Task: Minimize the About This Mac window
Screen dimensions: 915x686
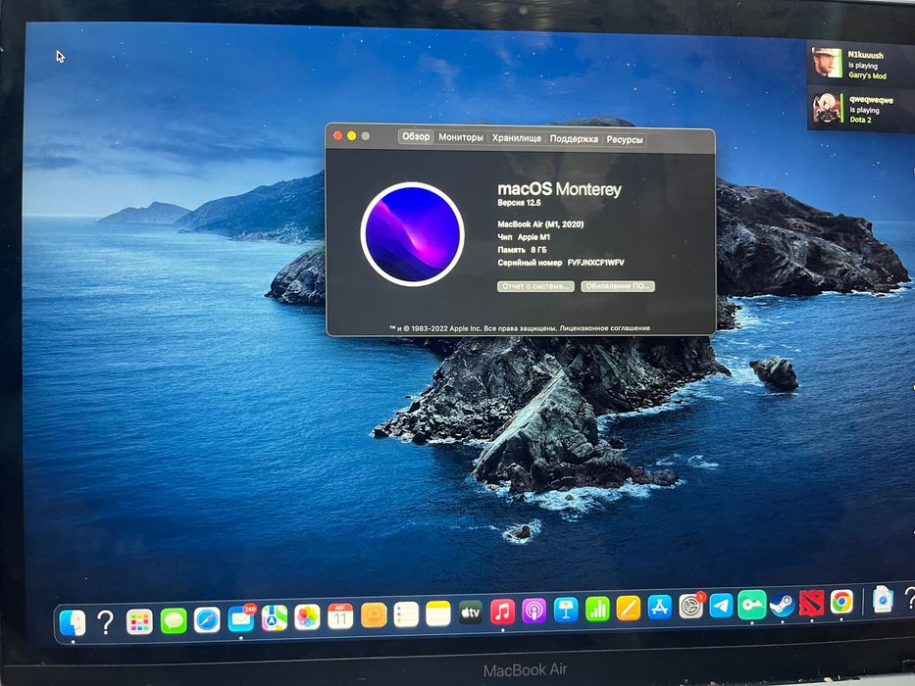Action: pos(351,135)
